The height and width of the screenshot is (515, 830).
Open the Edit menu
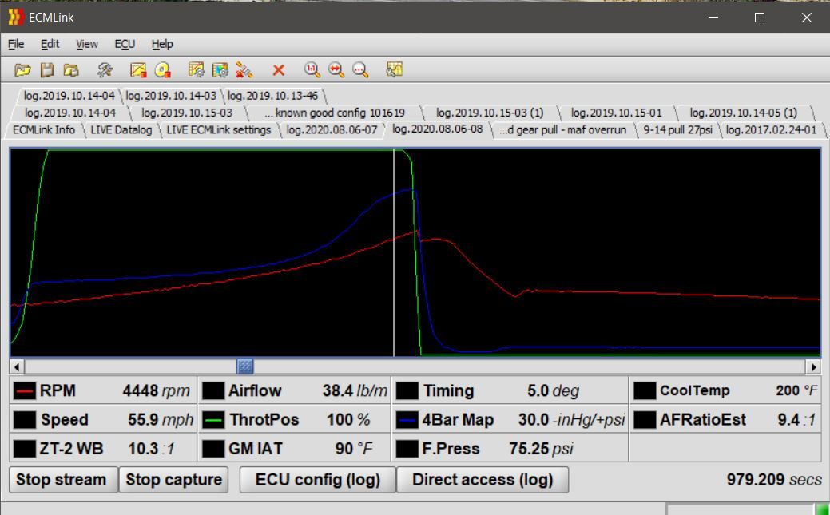click(x=50, y=44)
